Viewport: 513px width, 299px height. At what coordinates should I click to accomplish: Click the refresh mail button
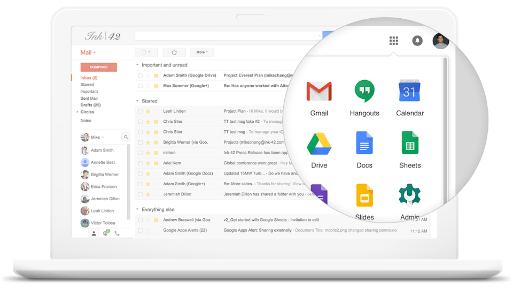click(x=174, y=52)
